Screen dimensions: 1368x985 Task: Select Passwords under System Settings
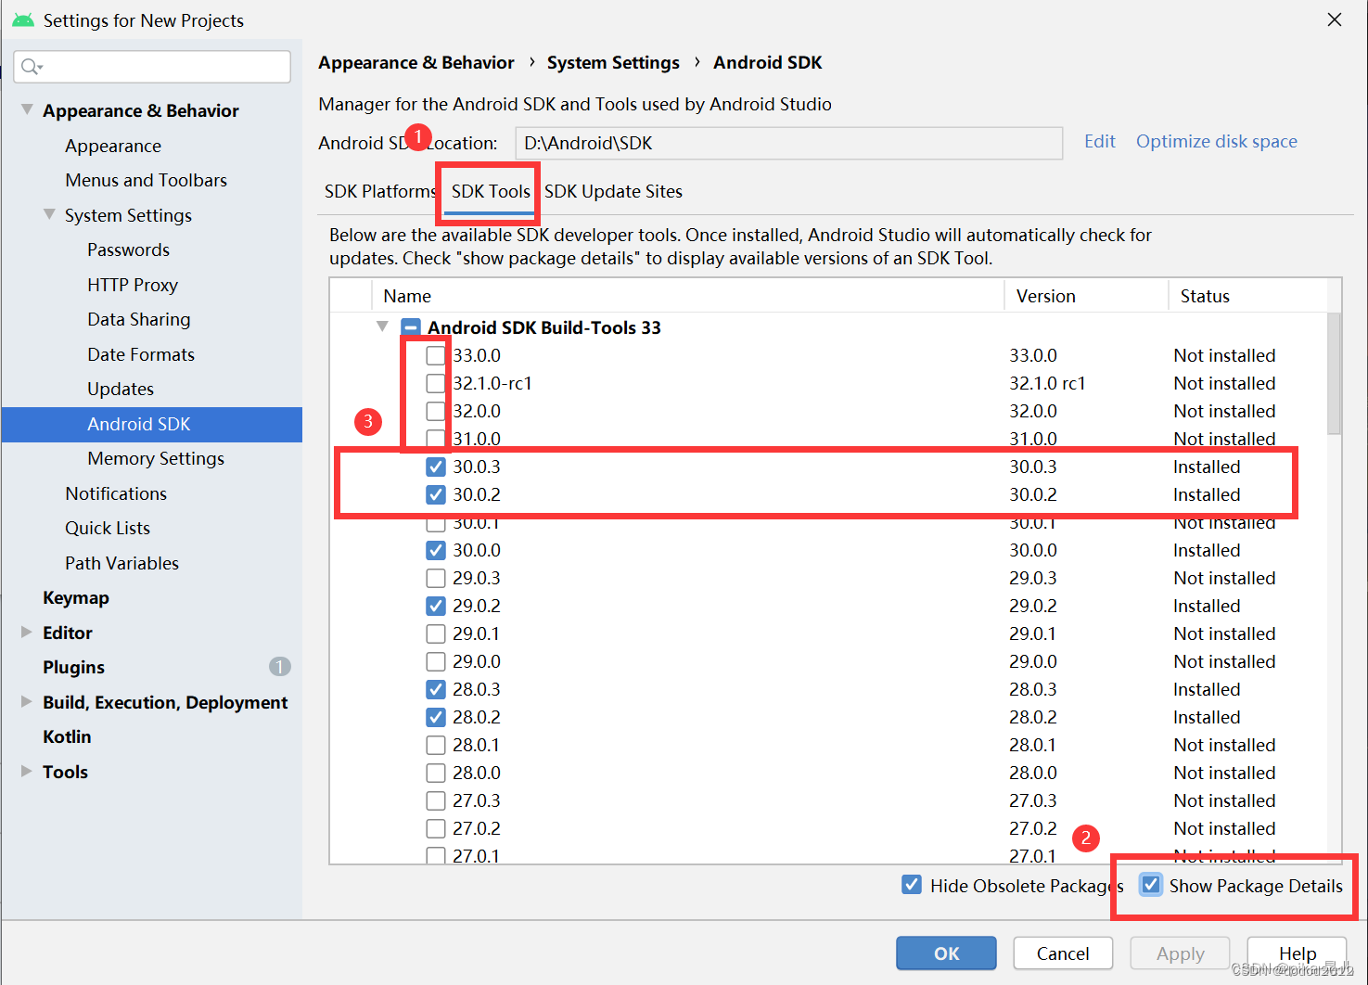point(128,249)
